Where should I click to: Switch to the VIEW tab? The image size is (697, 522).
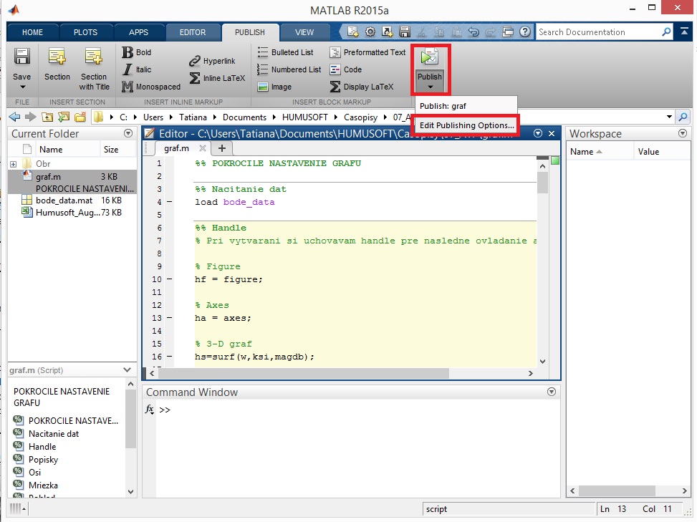point(304,32)
